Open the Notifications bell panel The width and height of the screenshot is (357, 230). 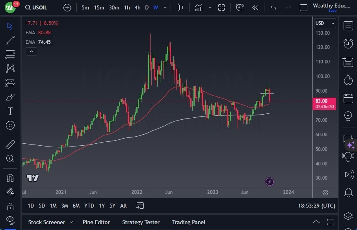click(348, 192)
